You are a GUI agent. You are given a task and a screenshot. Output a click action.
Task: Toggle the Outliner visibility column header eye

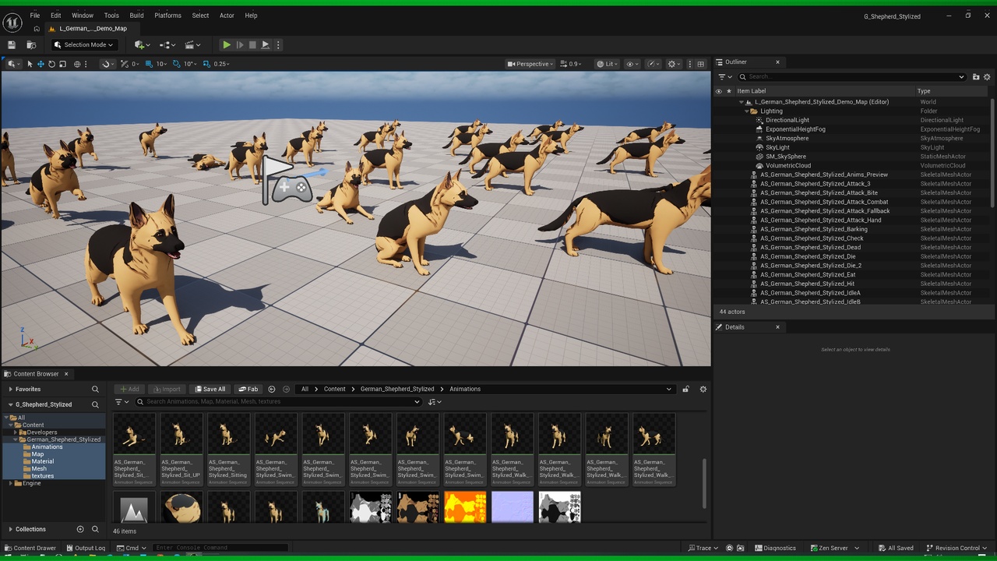point(718,91)
